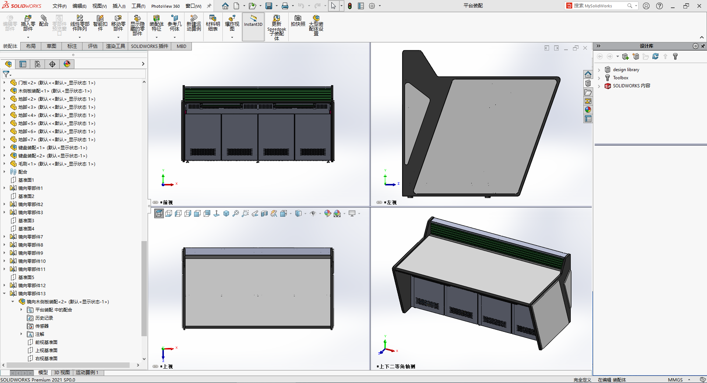The height and width of the screenshot is (383, 707).
Task: Open dropdown arrow under 爆炸视图
Action: point(232,37)
